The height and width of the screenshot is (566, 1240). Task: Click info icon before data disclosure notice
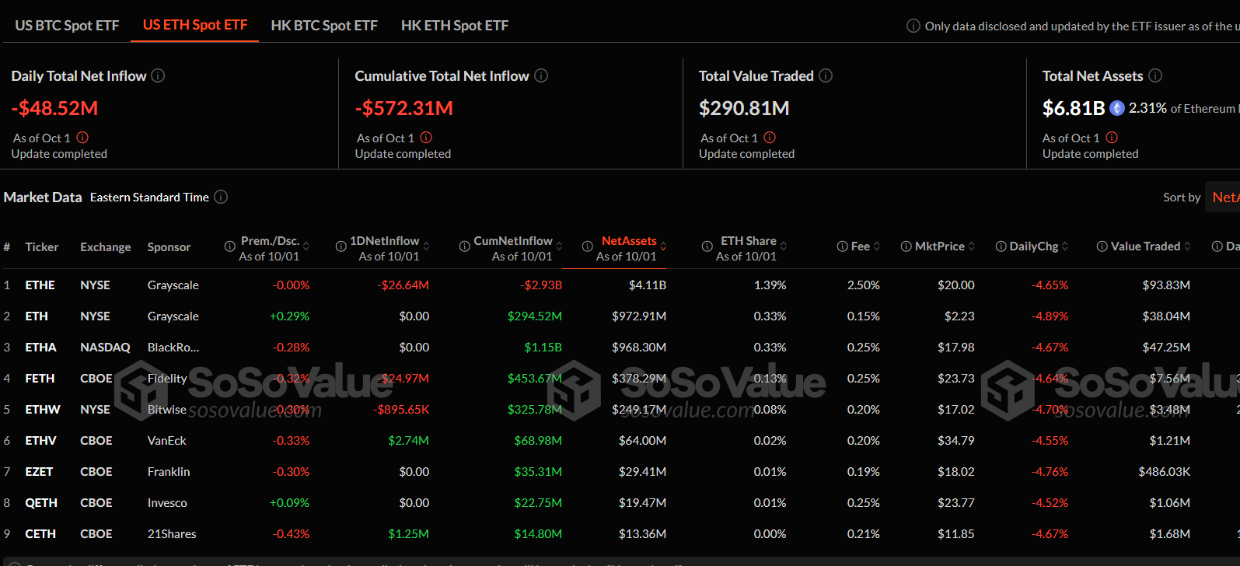click(x=913, y=26)
